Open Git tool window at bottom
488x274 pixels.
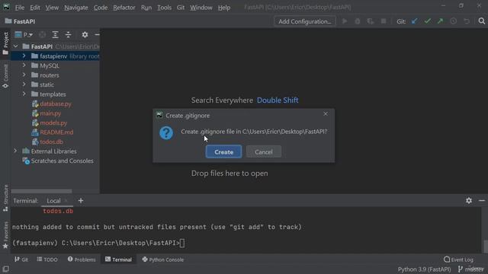(x=21, y=260)
